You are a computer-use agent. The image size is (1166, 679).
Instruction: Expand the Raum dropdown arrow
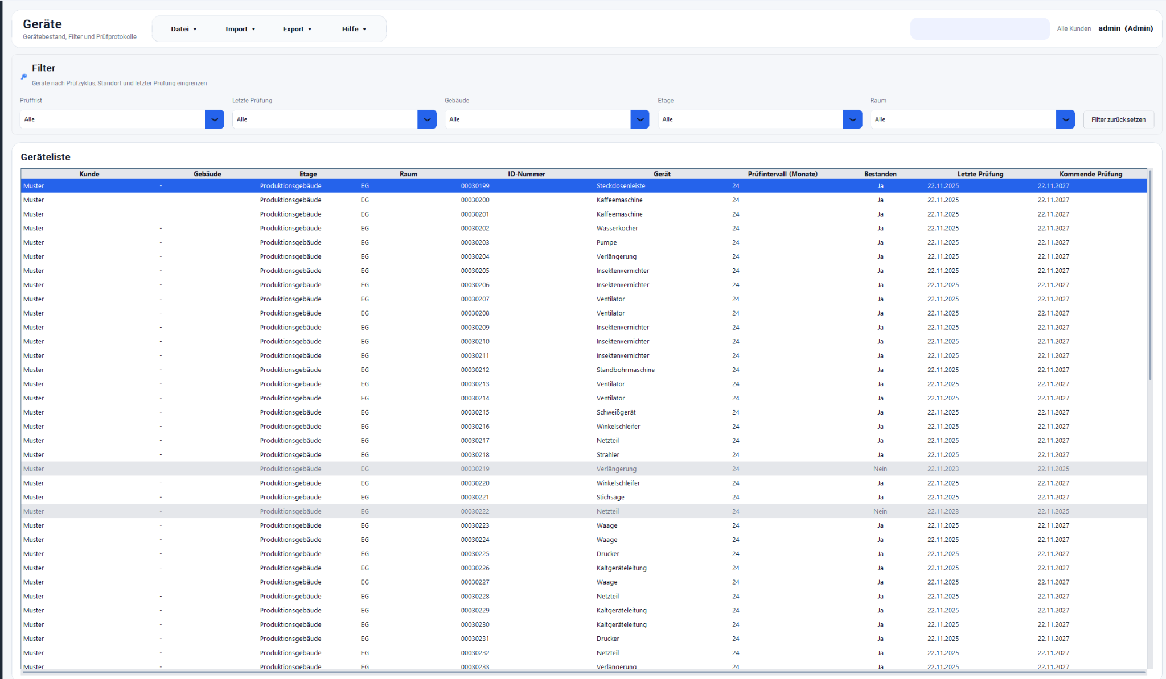tap(1065, 119)
